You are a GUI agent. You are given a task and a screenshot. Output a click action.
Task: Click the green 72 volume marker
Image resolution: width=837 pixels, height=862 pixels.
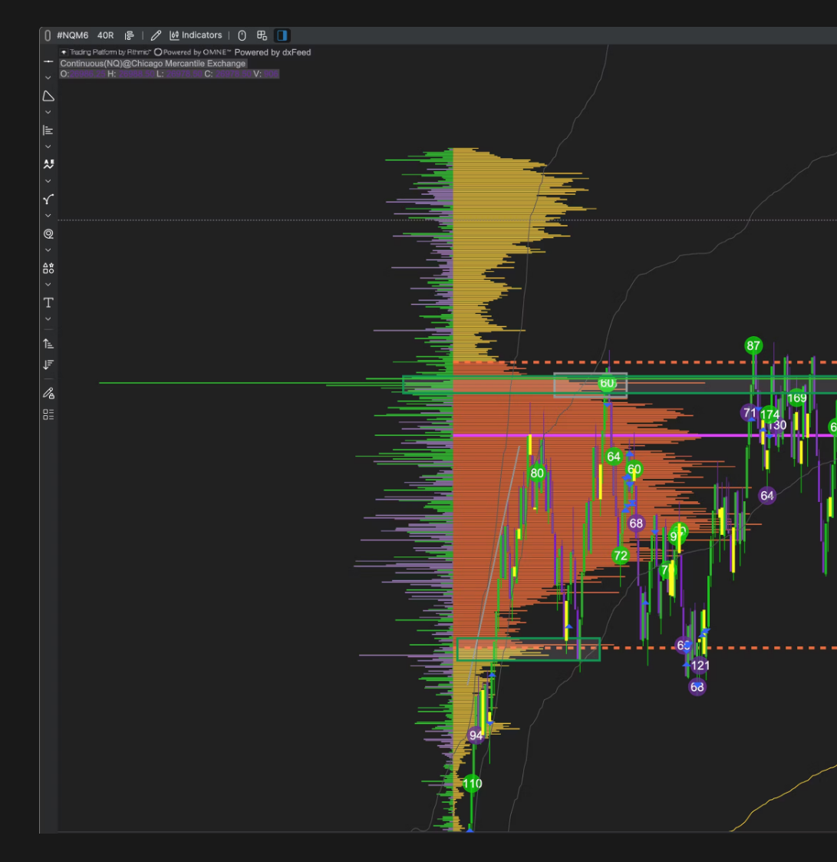pos(621,556)
